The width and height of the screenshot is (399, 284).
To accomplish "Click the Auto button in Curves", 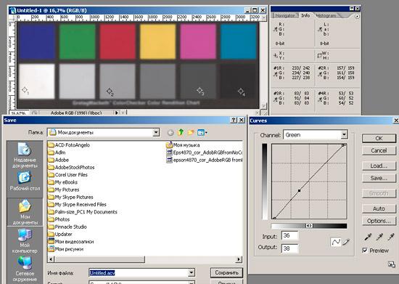I will click(379, 208).
